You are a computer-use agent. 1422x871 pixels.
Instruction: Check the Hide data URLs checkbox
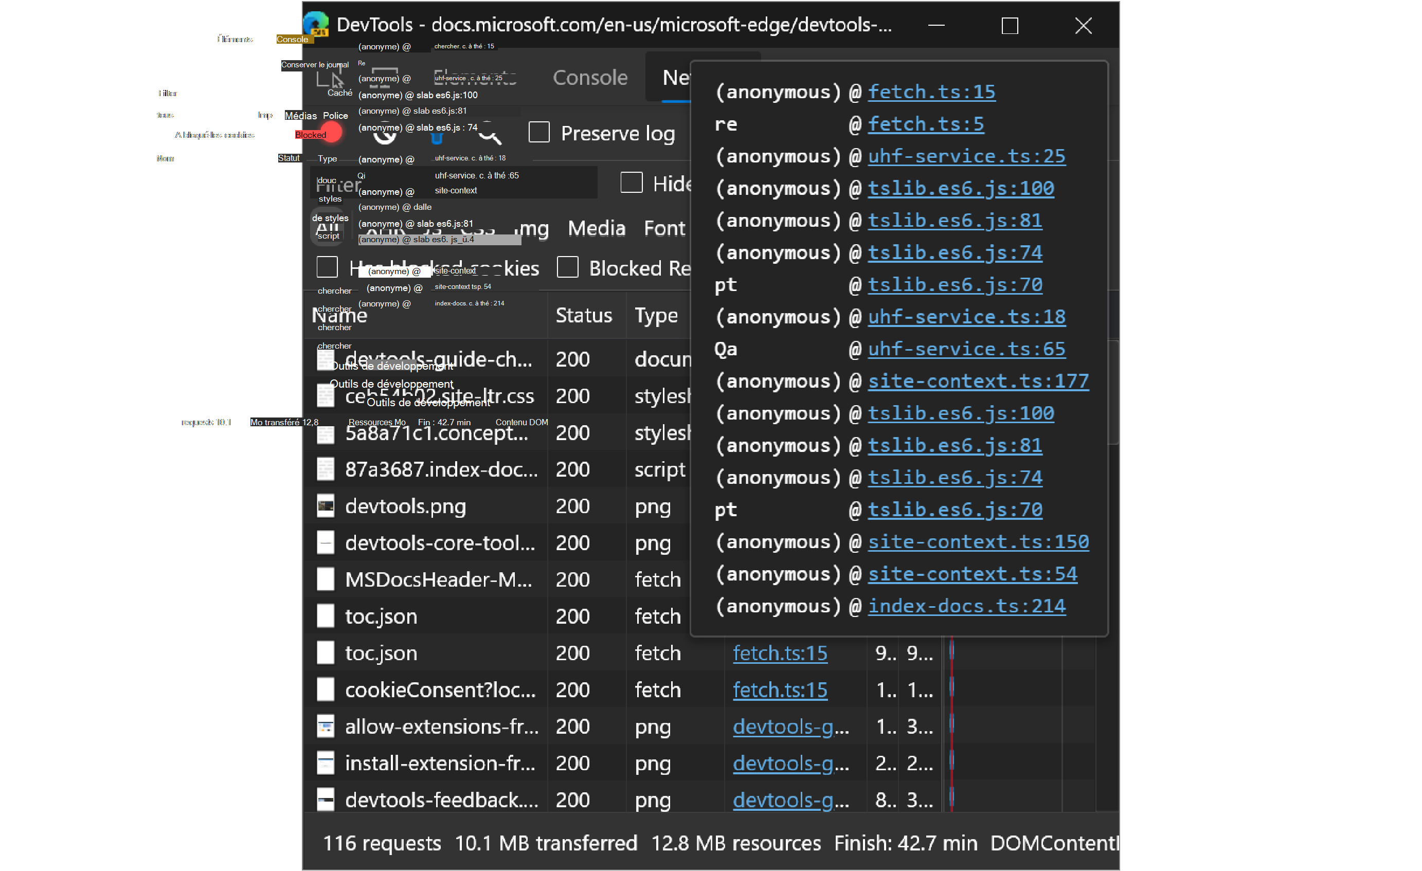click(x=632, y=183)
